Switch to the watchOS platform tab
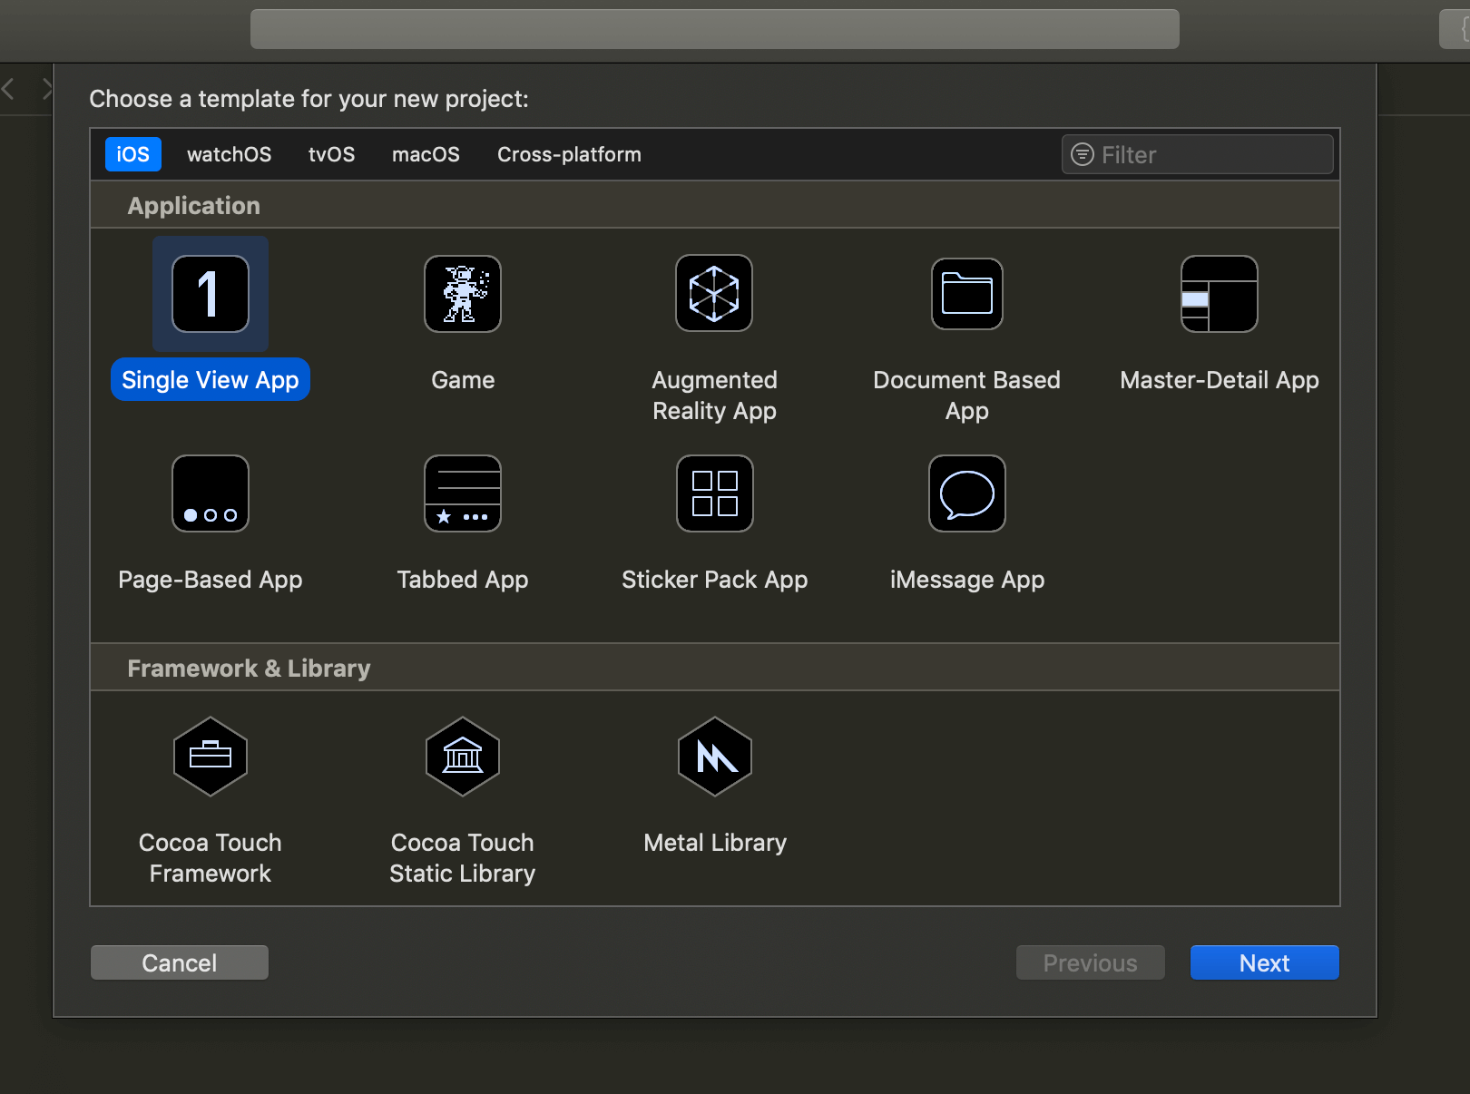Screen dimensions: 1470x1094 [229, 154]
